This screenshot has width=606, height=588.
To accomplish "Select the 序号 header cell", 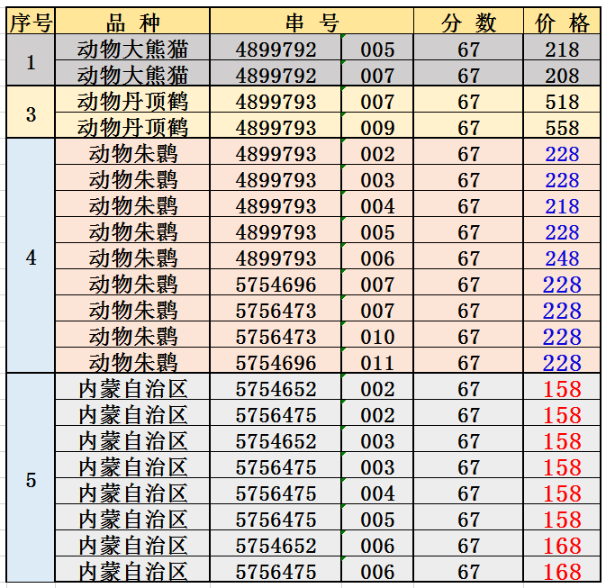I will click(31, 23).
